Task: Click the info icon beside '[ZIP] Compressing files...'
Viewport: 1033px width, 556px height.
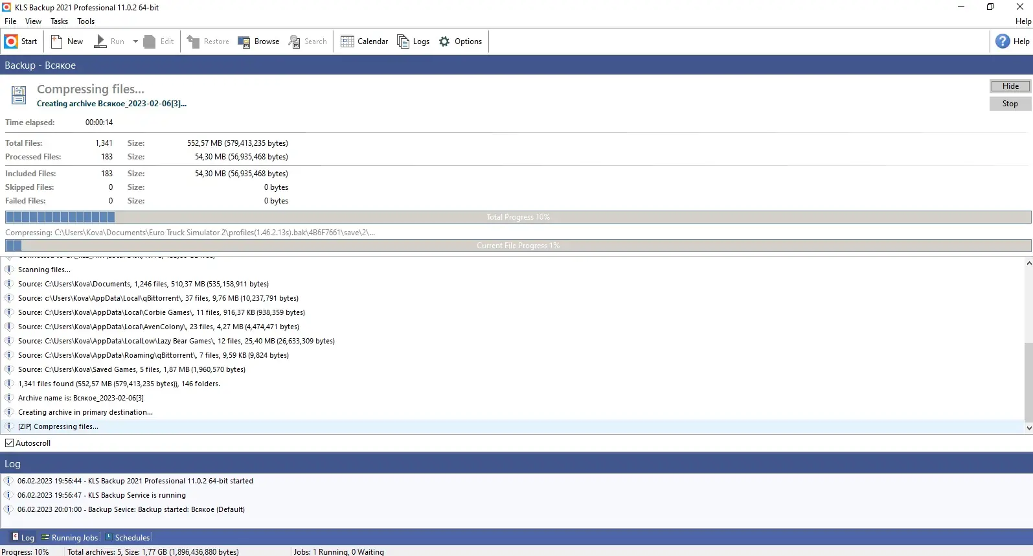Action: tap(9, 426)
